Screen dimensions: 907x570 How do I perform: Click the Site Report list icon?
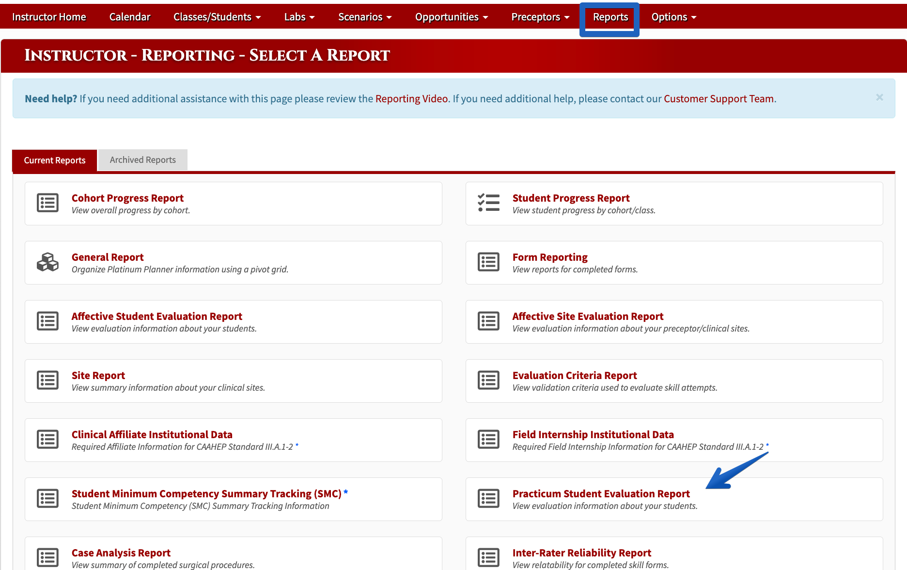[47, 380]
